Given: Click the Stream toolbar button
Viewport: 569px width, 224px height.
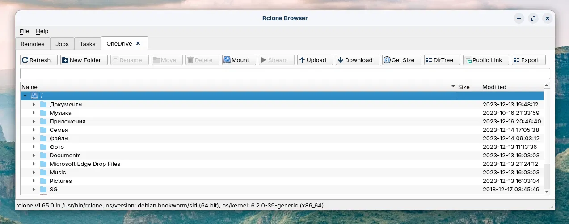Looking at the screenshot, I should tap(277, 60).
